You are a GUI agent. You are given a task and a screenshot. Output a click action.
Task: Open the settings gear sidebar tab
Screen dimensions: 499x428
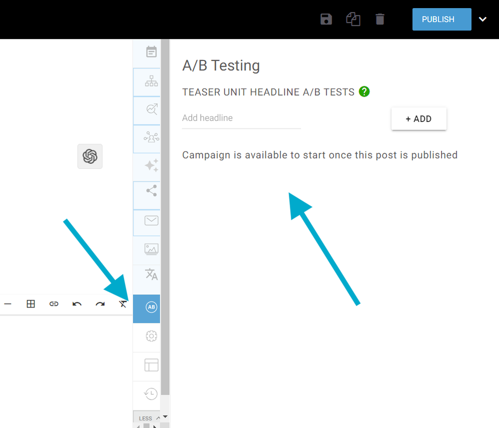click(x=151, y=336)
